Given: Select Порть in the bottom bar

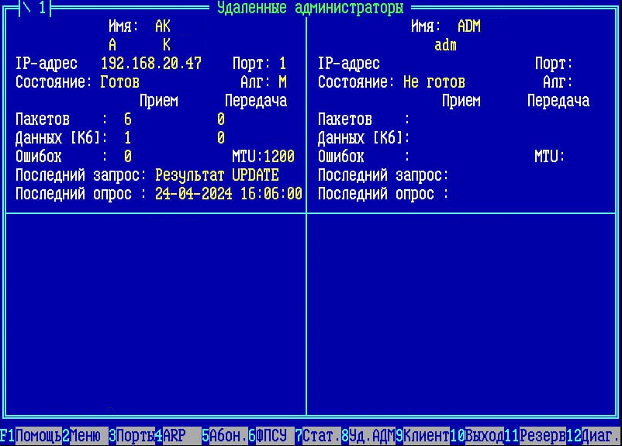Looking at the screenshot, I should pyautogui.click(x=135, y=436).
